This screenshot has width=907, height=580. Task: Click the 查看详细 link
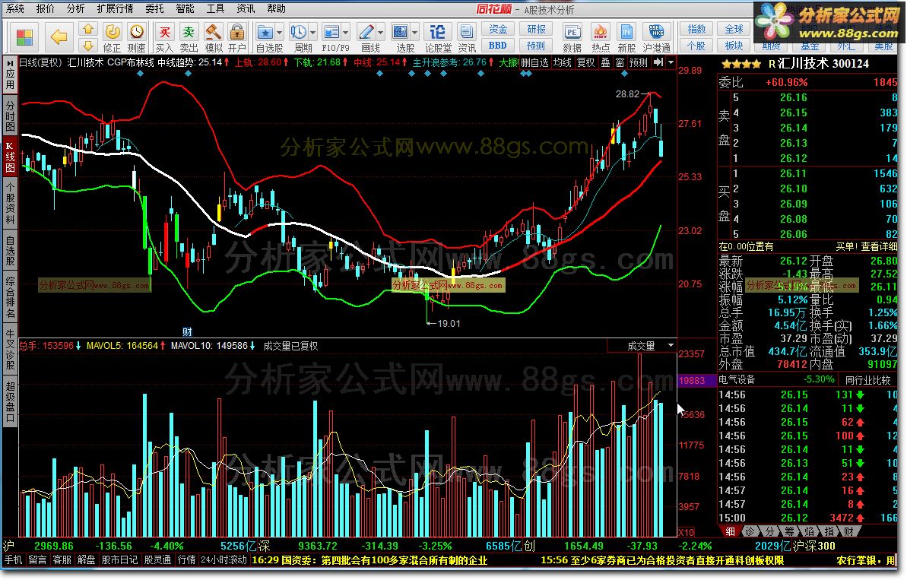879,246
